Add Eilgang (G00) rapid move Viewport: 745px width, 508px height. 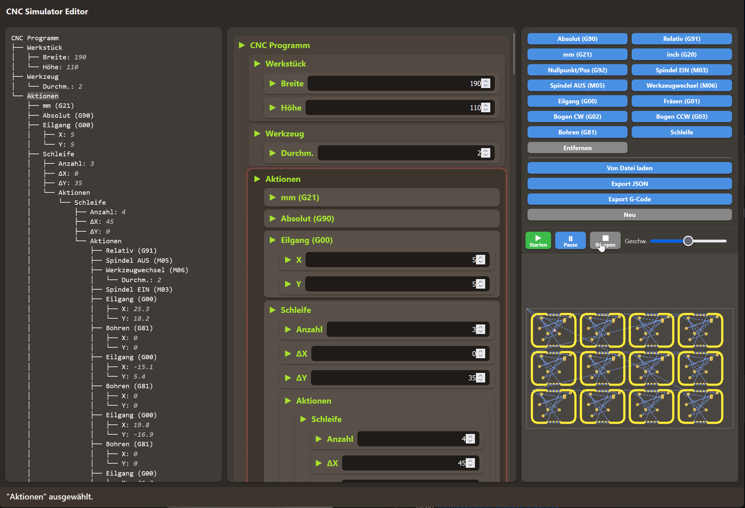pyautogui.click(x=577, y=101)
